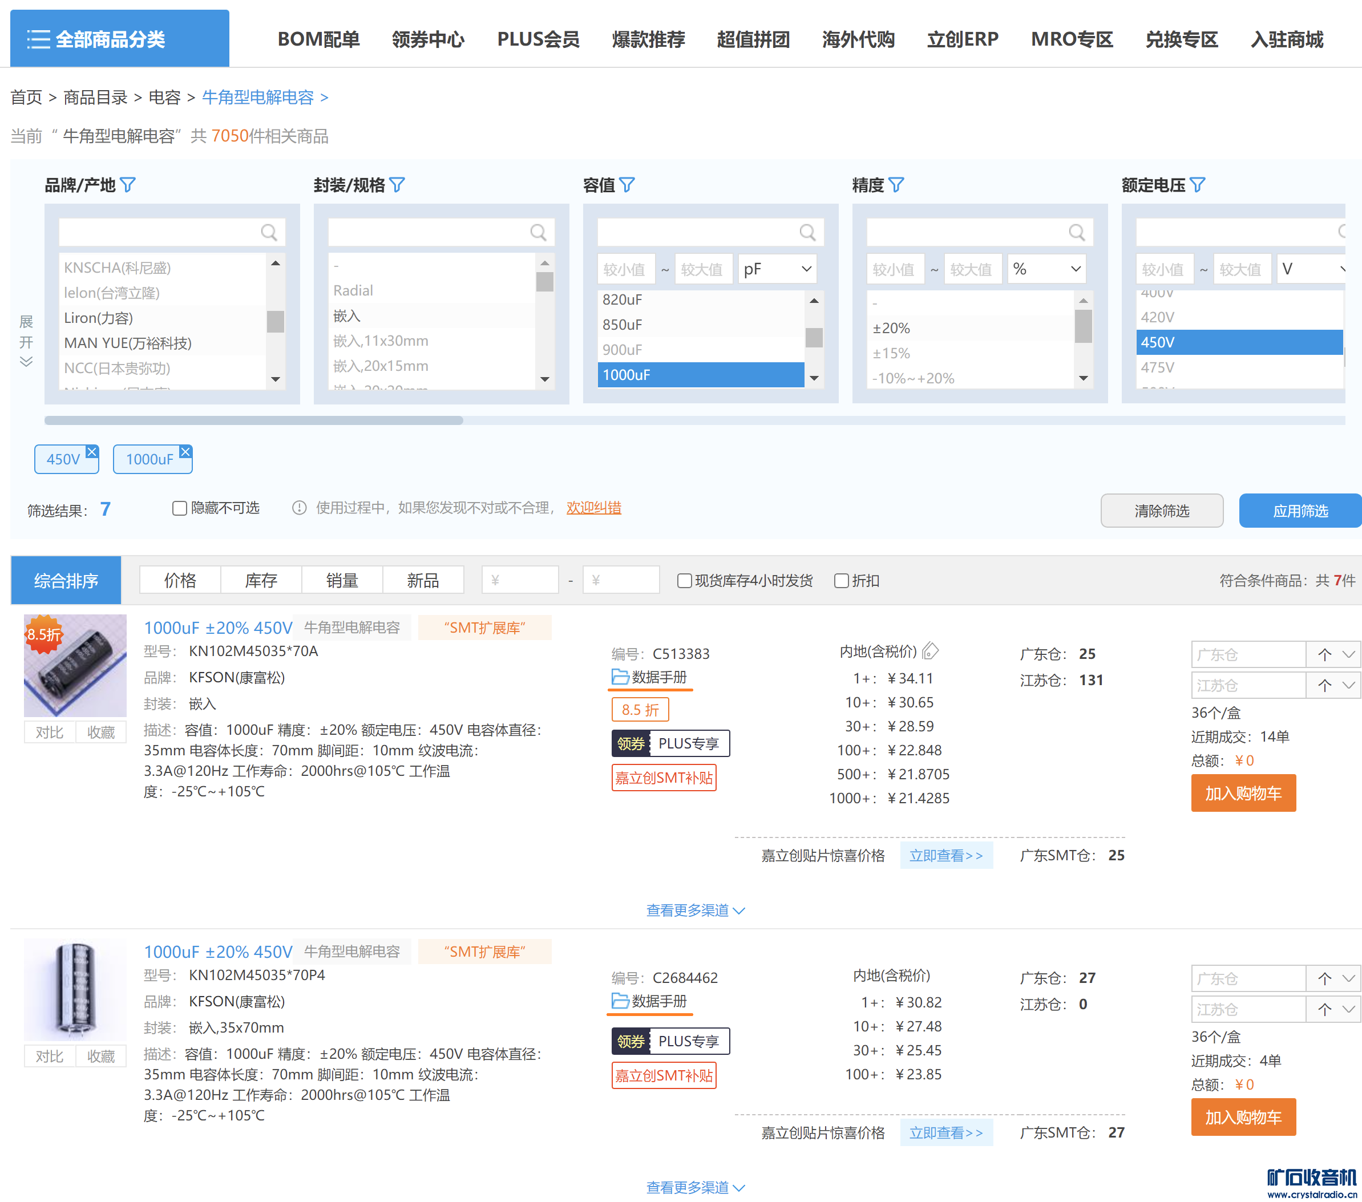Click the 应用筛选 button
The height and width of the screenshot is (1202, 1362).
coord(1300,511)
